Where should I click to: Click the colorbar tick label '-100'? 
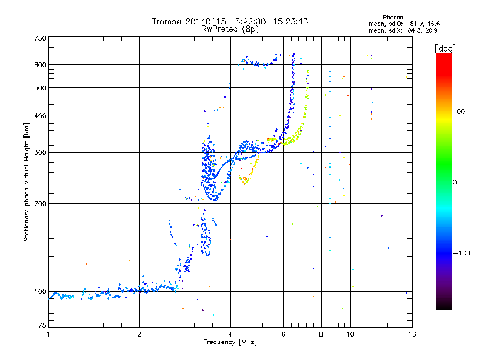click(461, 253)
